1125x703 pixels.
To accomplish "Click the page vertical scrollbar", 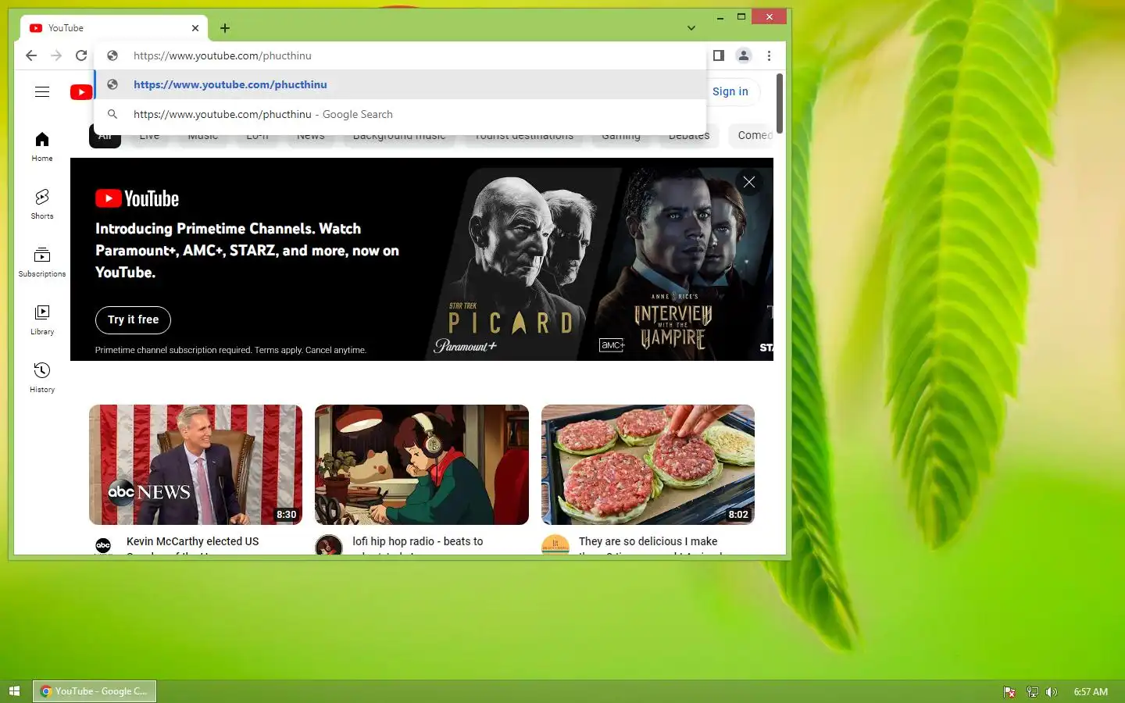I will pos(780,104).
